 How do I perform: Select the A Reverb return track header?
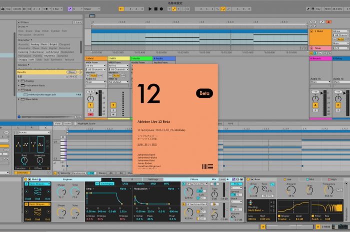point(320,58)
